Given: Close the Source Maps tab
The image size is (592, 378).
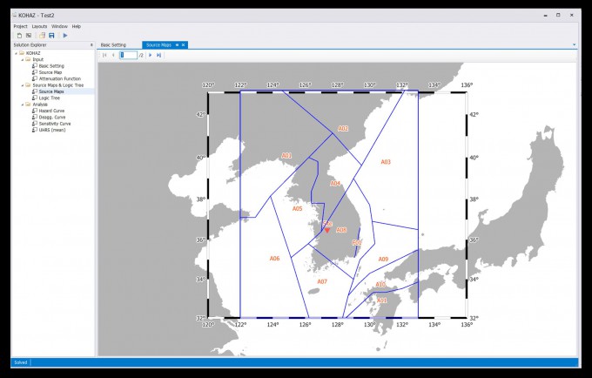Looking at the screenshot, I should pos(184,44).
